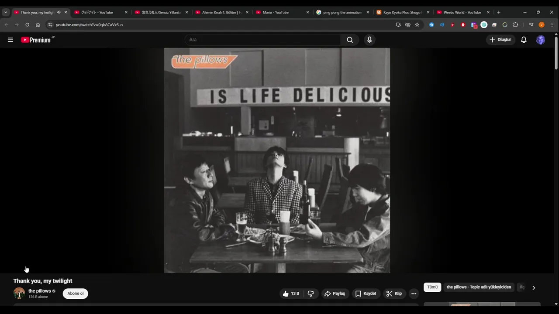Switch to the 忘れえぬ人/Sensiz Yıllarda tab
This screenshot has width=559, height=314.
pos(162,12)
